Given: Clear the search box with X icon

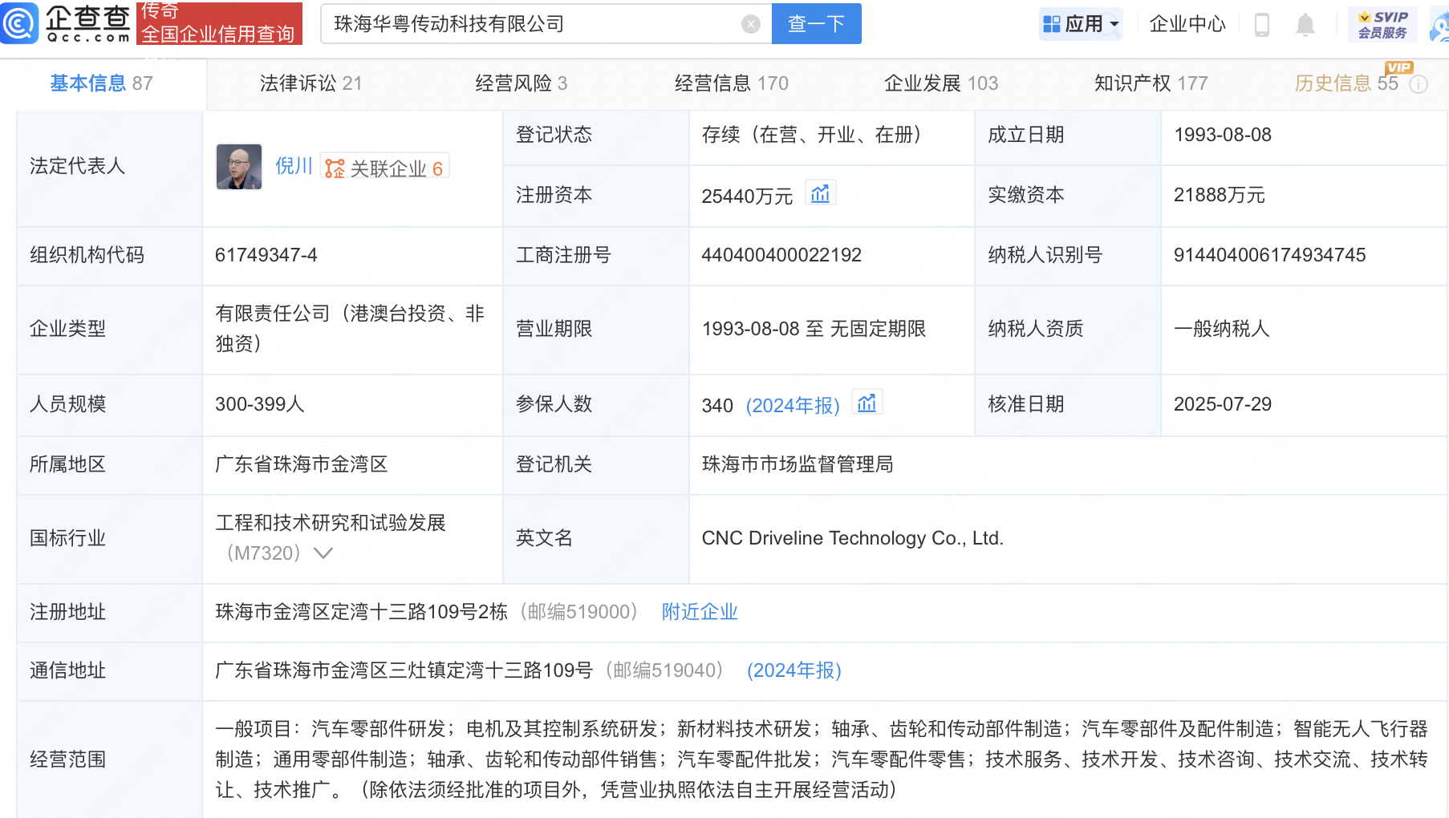Looking at the screenshot, I should [x=751, y=24].
